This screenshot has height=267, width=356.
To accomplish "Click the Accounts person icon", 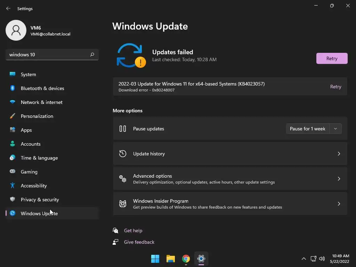I will (13, 144).
